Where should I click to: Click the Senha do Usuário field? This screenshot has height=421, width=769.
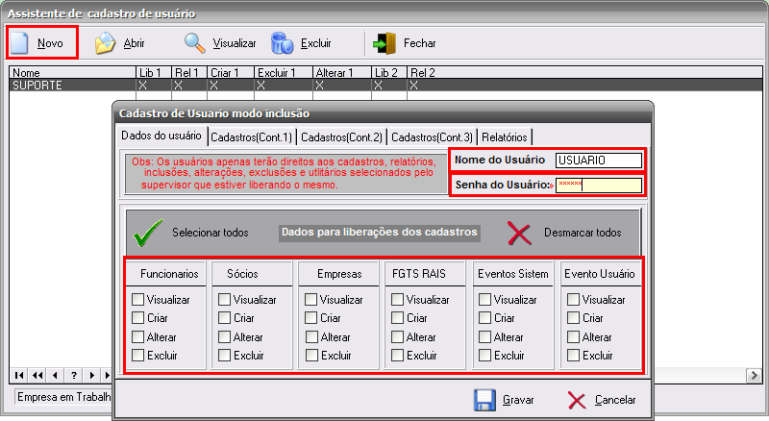(598, 185)
